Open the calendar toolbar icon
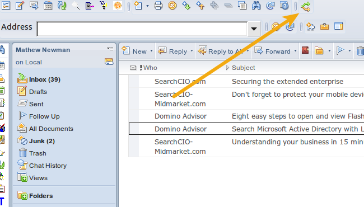The image size is (364, 207). pyautogui.click(x=48, y=6)
